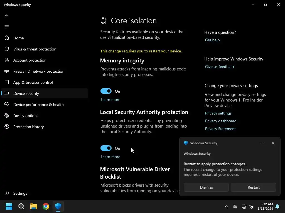Click the Core isolation page title
Viewport: 285px width, 213px height.
tap(134, 21)
